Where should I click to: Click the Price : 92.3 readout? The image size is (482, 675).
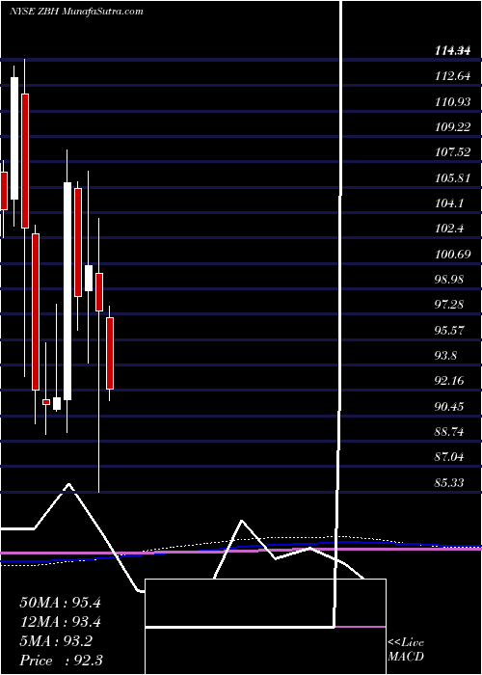point(61,661)
